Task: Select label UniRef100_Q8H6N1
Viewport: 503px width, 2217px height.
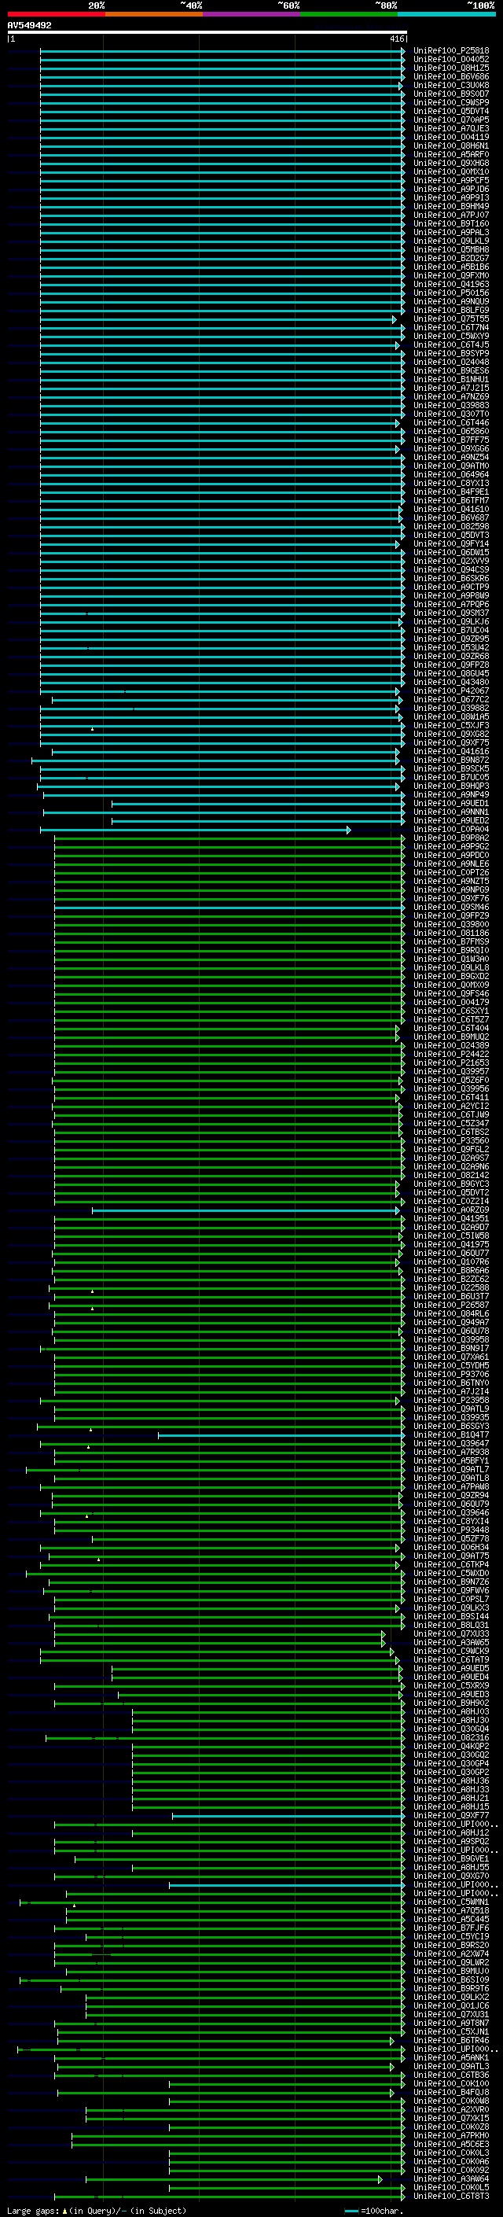Action: (451, 145)
